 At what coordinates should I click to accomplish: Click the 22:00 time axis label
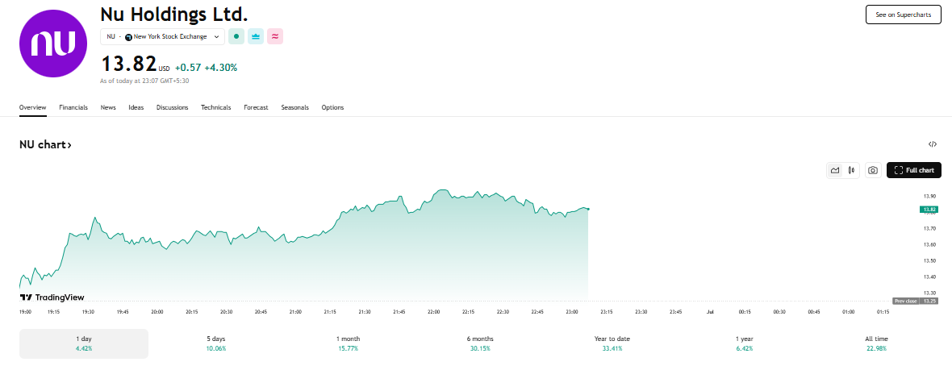pos(433,311)
